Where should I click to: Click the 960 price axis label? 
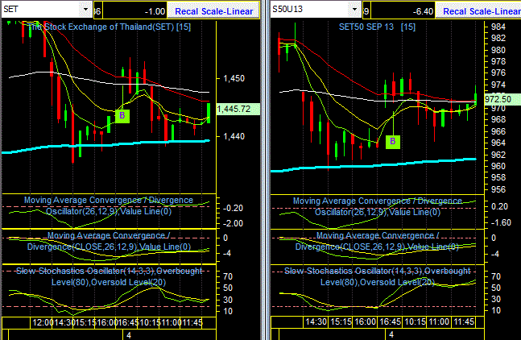pyautogui.click(x=498, y=166)
